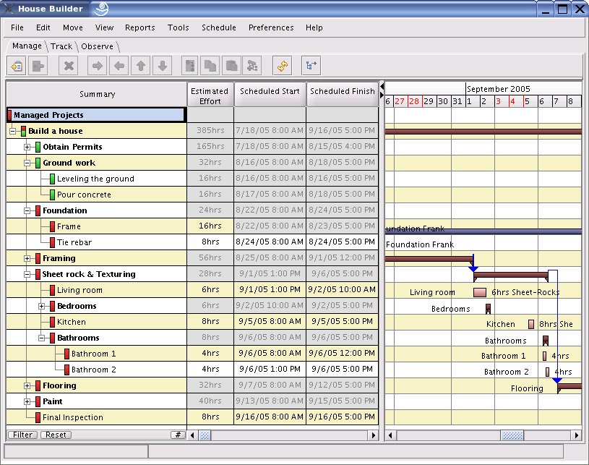The height and width of the screenshot is (465, 589).
Task: Click the Kitchen Gantt task bar
Action: tap(531, 324)
